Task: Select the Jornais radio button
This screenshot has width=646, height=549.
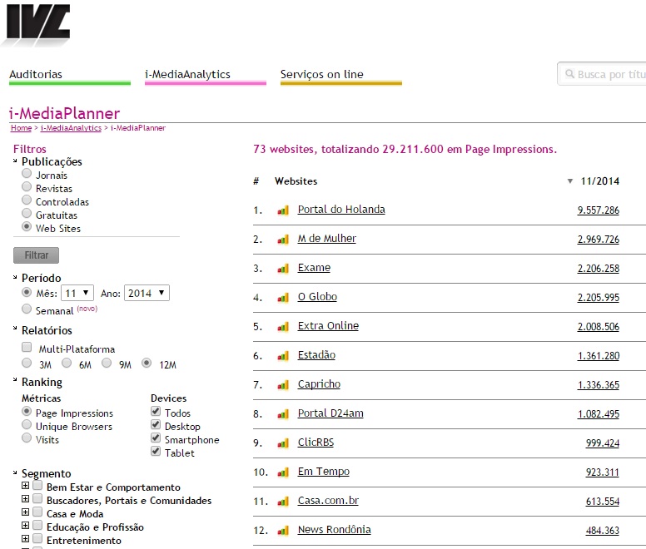Action: 27,173
